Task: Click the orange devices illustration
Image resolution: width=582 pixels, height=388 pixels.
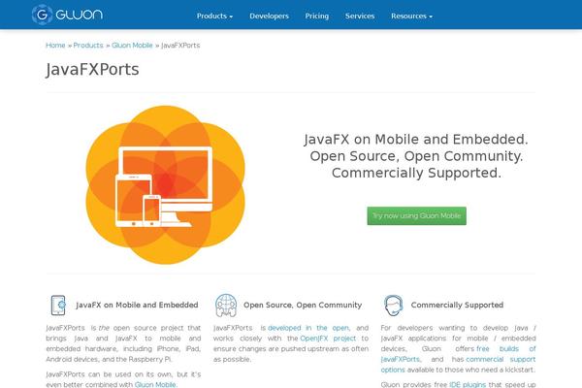Action: 165,184
